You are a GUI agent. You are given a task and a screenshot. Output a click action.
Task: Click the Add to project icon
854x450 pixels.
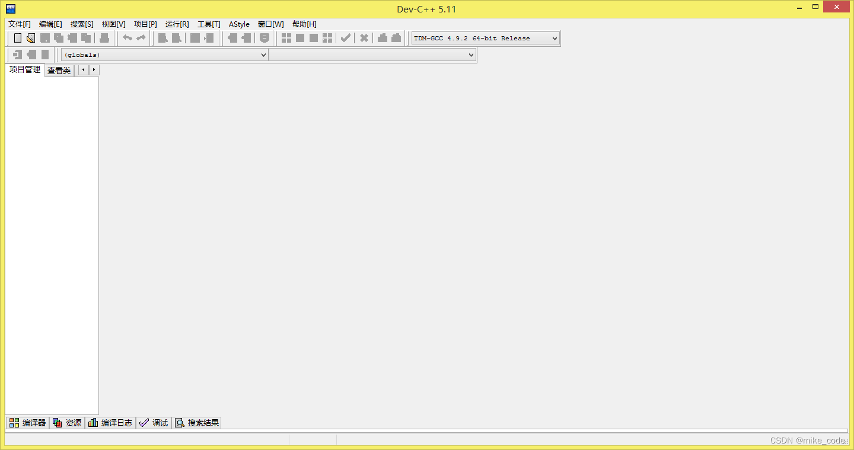coord(232,38)
